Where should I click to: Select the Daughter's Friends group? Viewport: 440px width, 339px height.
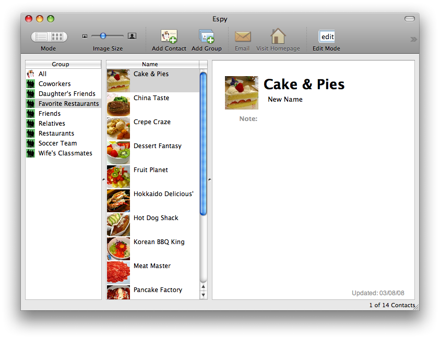coord(63,94)
